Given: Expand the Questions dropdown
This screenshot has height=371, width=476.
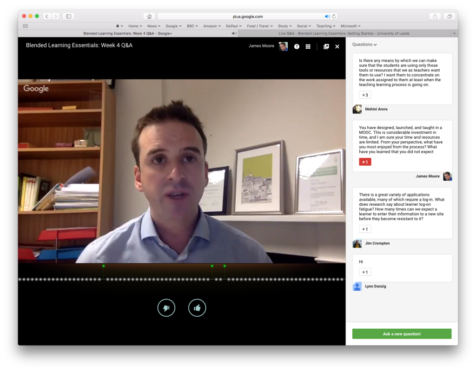Looking at the screenshot, I should click(364, 44).
